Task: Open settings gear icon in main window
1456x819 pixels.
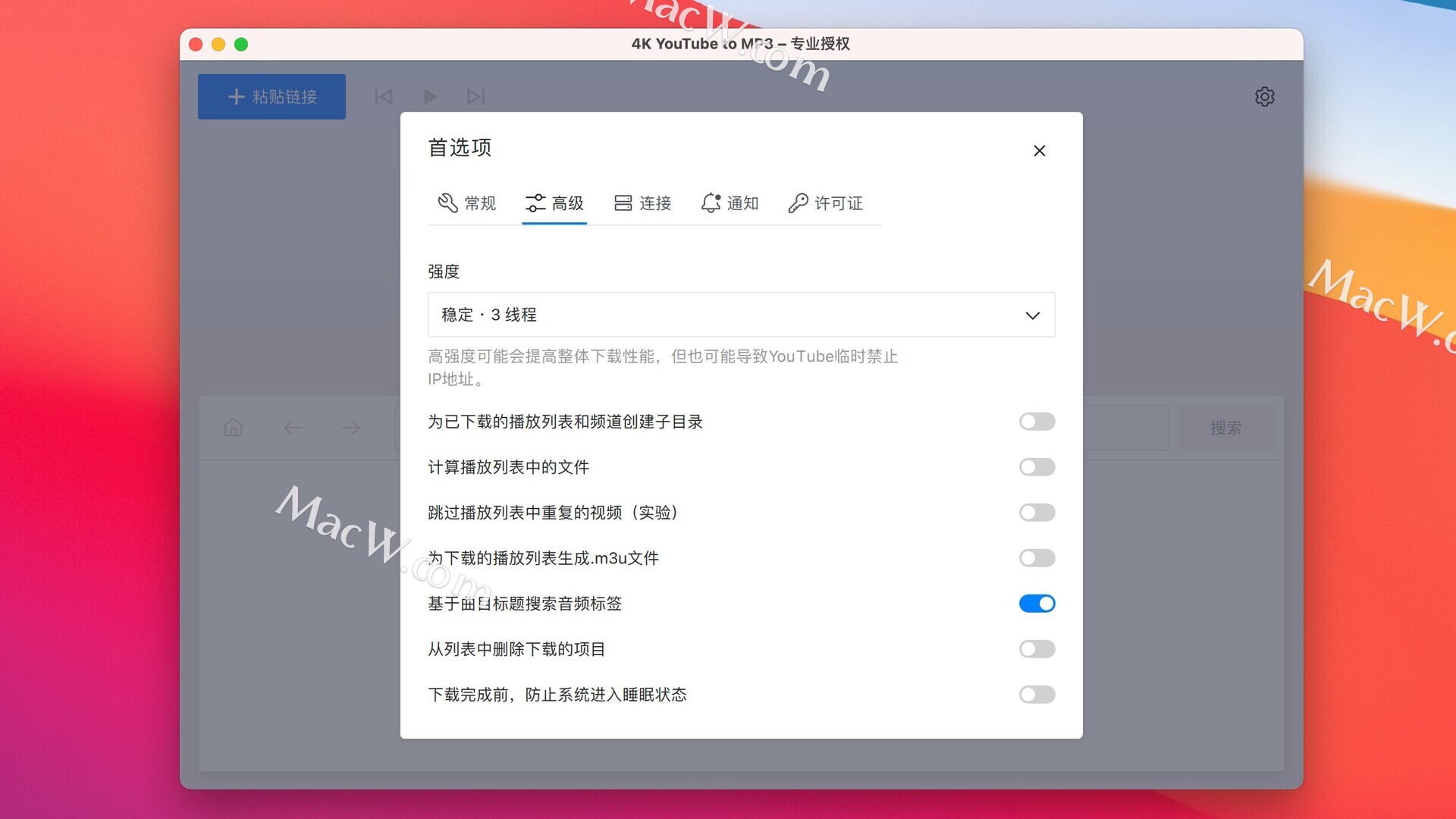Action: (1264, 96)
